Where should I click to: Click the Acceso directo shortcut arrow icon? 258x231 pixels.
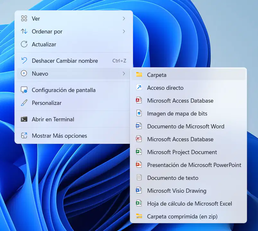[x=139, y=87]
